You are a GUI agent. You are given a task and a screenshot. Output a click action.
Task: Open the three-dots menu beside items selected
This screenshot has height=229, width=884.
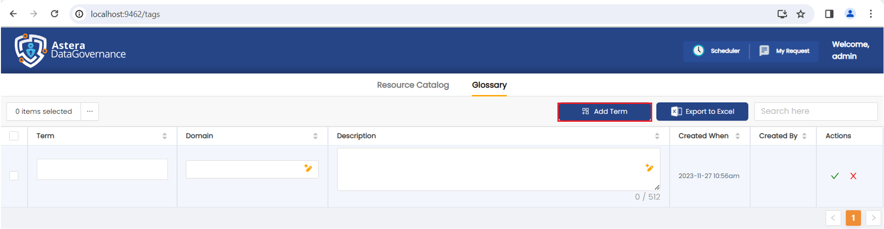(x=90, y=111)
